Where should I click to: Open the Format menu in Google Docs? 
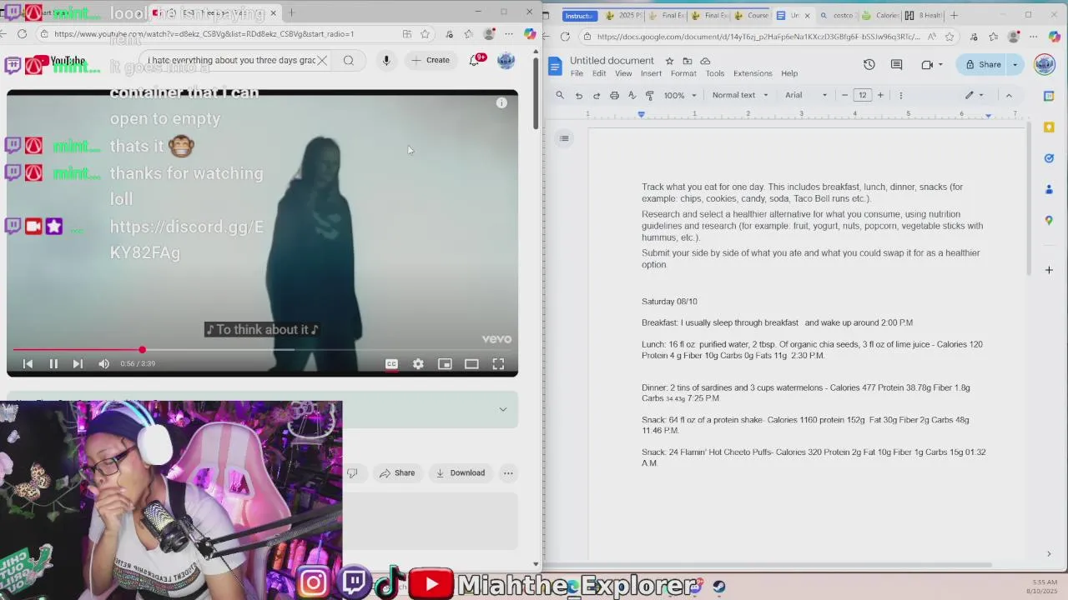[683, 73]
